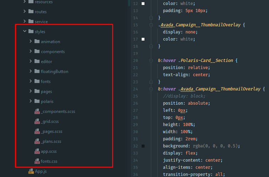The image size is (269, 177).
Task: Click the black rgba color swatch on line 32
Action: point(143,146)
